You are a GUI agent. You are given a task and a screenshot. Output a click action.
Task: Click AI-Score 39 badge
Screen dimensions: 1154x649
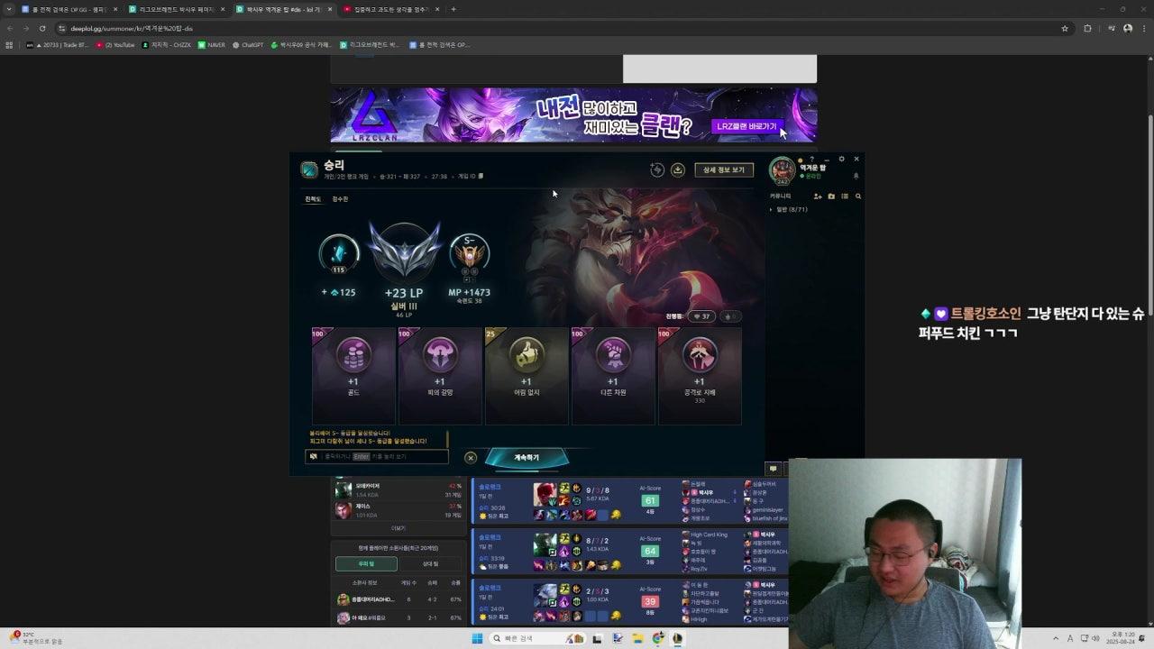tap(649, 601)
